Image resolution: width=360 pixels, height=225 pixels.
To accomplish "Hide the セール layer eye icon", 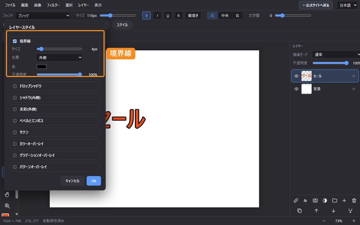I will pos(296,76).
